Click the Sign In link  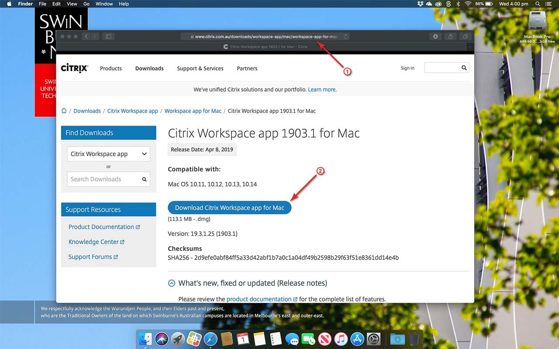click(x=407, y=68)
